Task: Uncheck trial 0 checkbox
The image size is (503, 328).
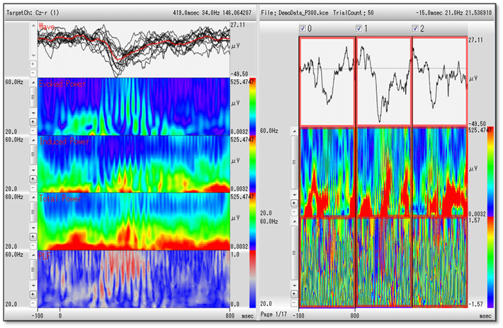Action: [x=304, y=29]
